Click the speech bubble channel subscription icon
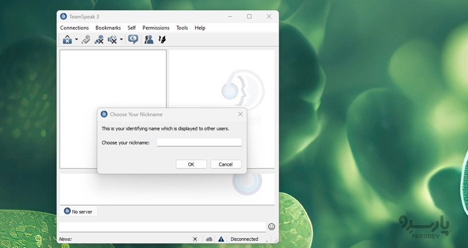Image resolution: width=468 pixels, height=248 pixels. tap(133, 39)
